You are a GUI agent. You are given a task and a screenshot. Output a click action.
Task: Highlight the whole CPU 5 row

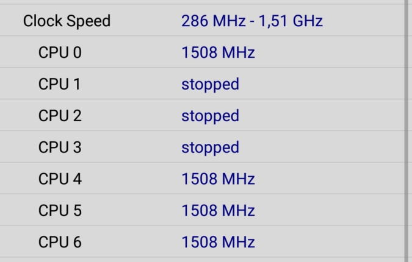point(317,211)
